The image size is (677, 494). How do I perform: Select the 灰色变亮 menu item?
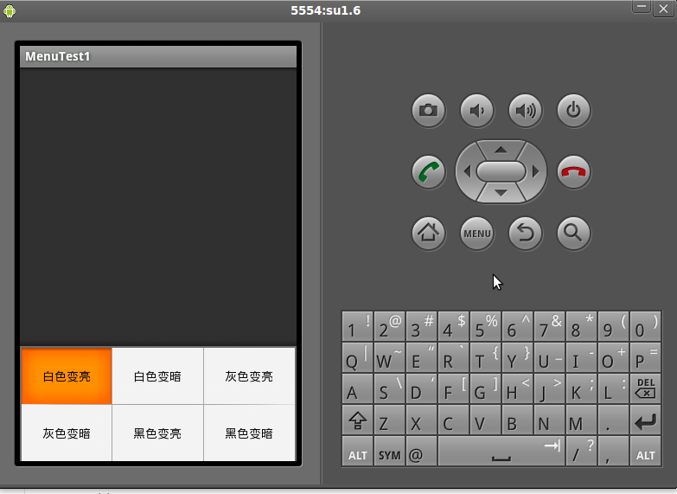249,376
